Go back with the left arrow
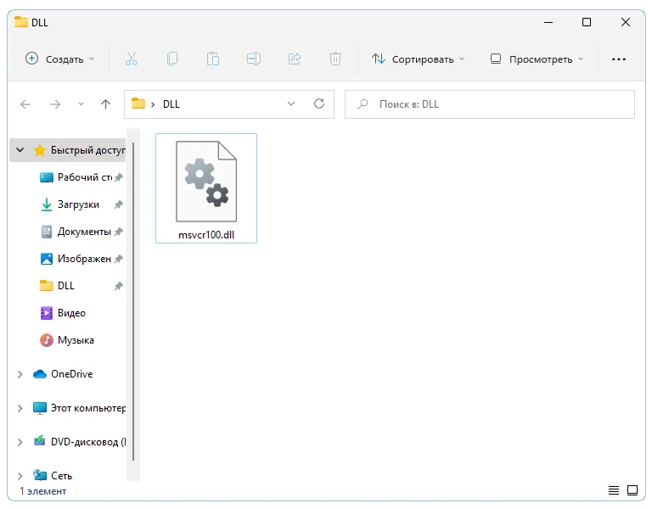Screen dimensions: 652x509 [x=25, y=104]
